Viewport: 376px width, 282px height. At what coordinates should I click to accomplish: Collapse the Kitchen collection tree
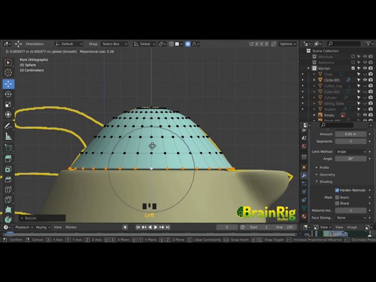308,68
